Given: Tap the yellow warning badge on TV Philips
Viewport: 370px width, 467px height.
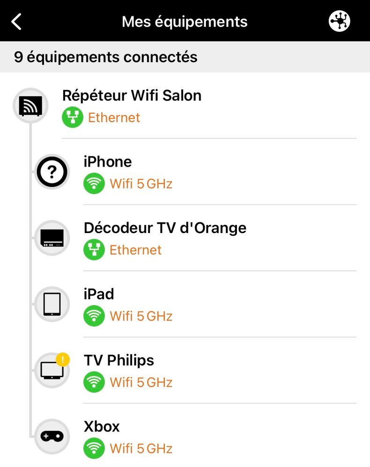Looking at the screenshot, I should pos(63,360).
